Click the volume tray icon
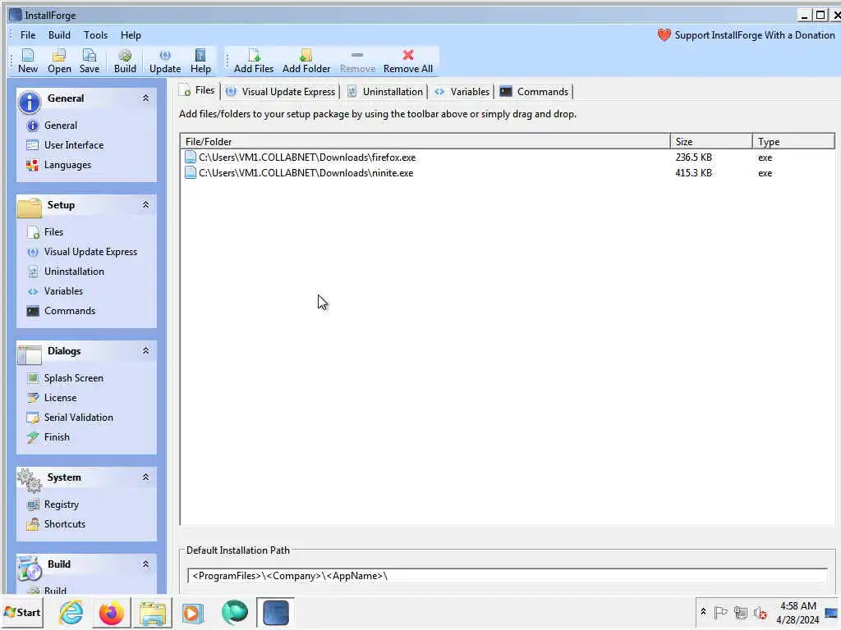Image resolution: width=841 pixels, height=630 pixels. click(x=760, y=612)
